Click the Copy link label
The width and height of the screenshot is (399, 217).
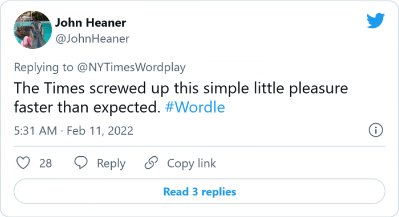point(192,164)
